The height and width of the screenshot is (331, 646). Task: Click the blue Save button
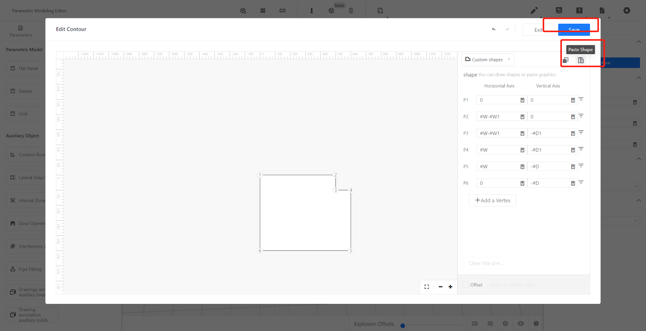[x=574, y=29]
